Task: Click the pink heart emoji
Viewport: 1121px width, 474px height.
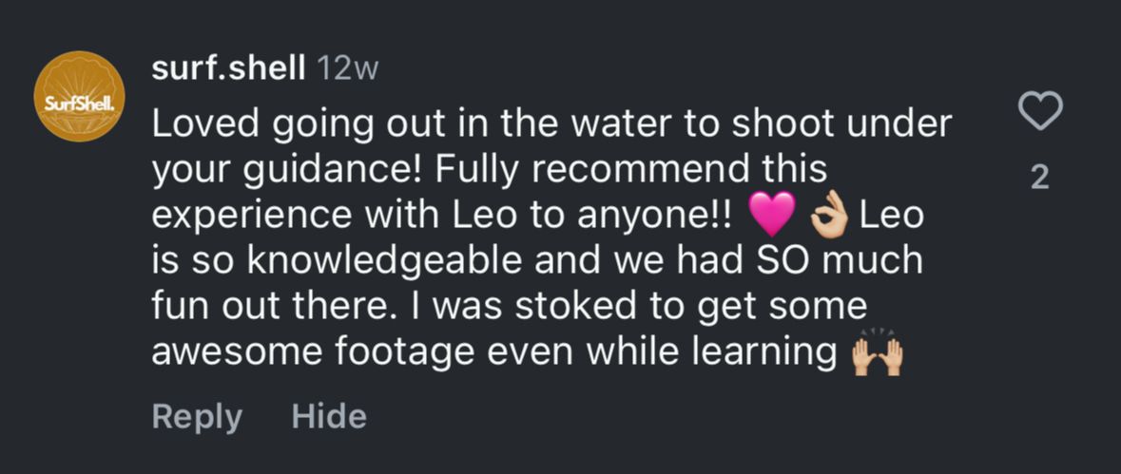Action: [x=772, y=217]
